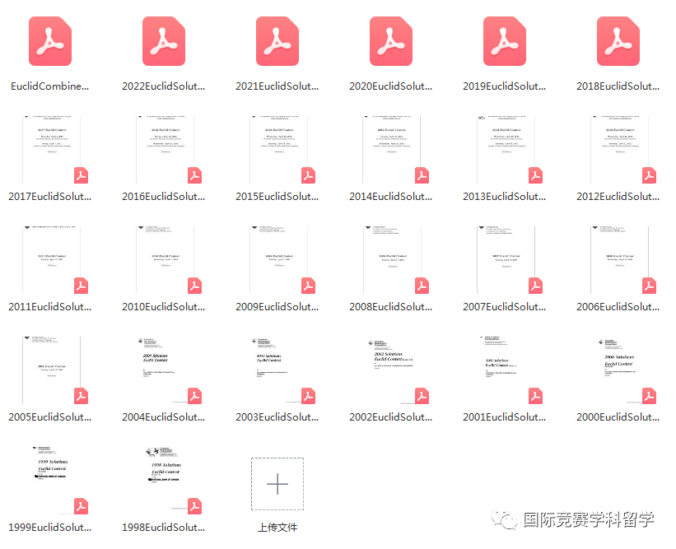Click the file name 2020EuclidSolut...
Viewport: 676px width, 549px height.
391,86
